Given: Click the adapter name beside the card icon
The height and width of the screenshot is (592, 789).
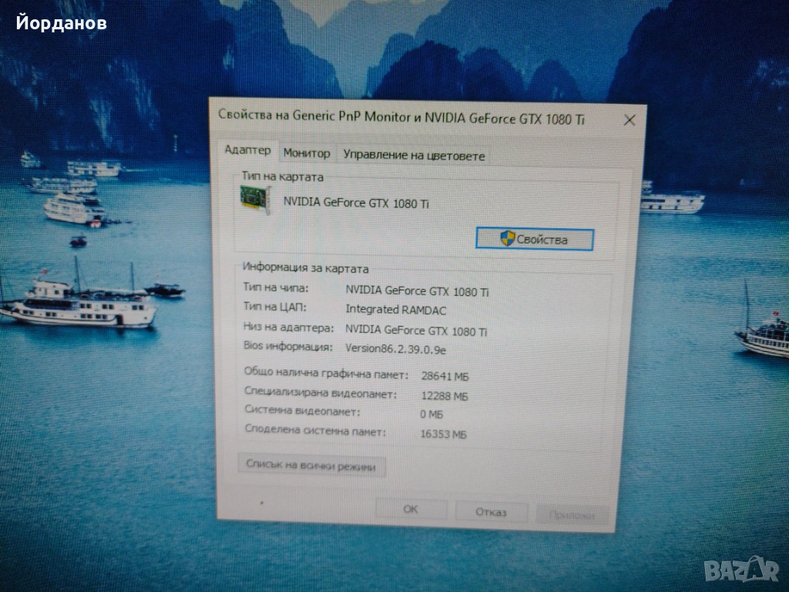Looking at the screenshot, I should point(356,203).
